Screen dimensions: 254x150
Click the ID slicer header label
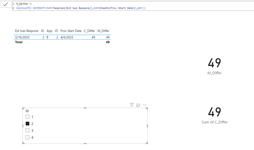27,111
